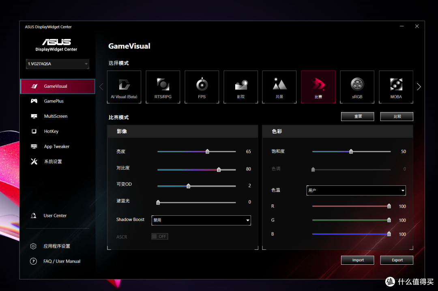Open User Center
438x291 pixels.
click(55, 215)
